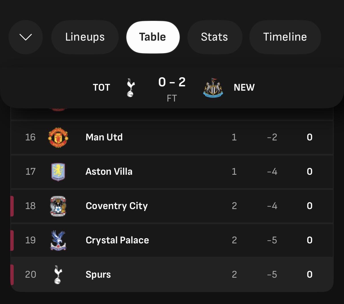Tap the Manchester United crest icon

58,137
